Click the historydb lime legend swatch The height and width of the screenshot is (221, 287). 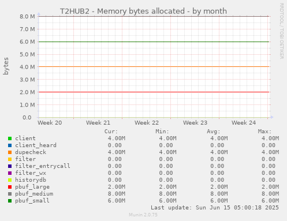pyautogui.click(x=10, y=180)
